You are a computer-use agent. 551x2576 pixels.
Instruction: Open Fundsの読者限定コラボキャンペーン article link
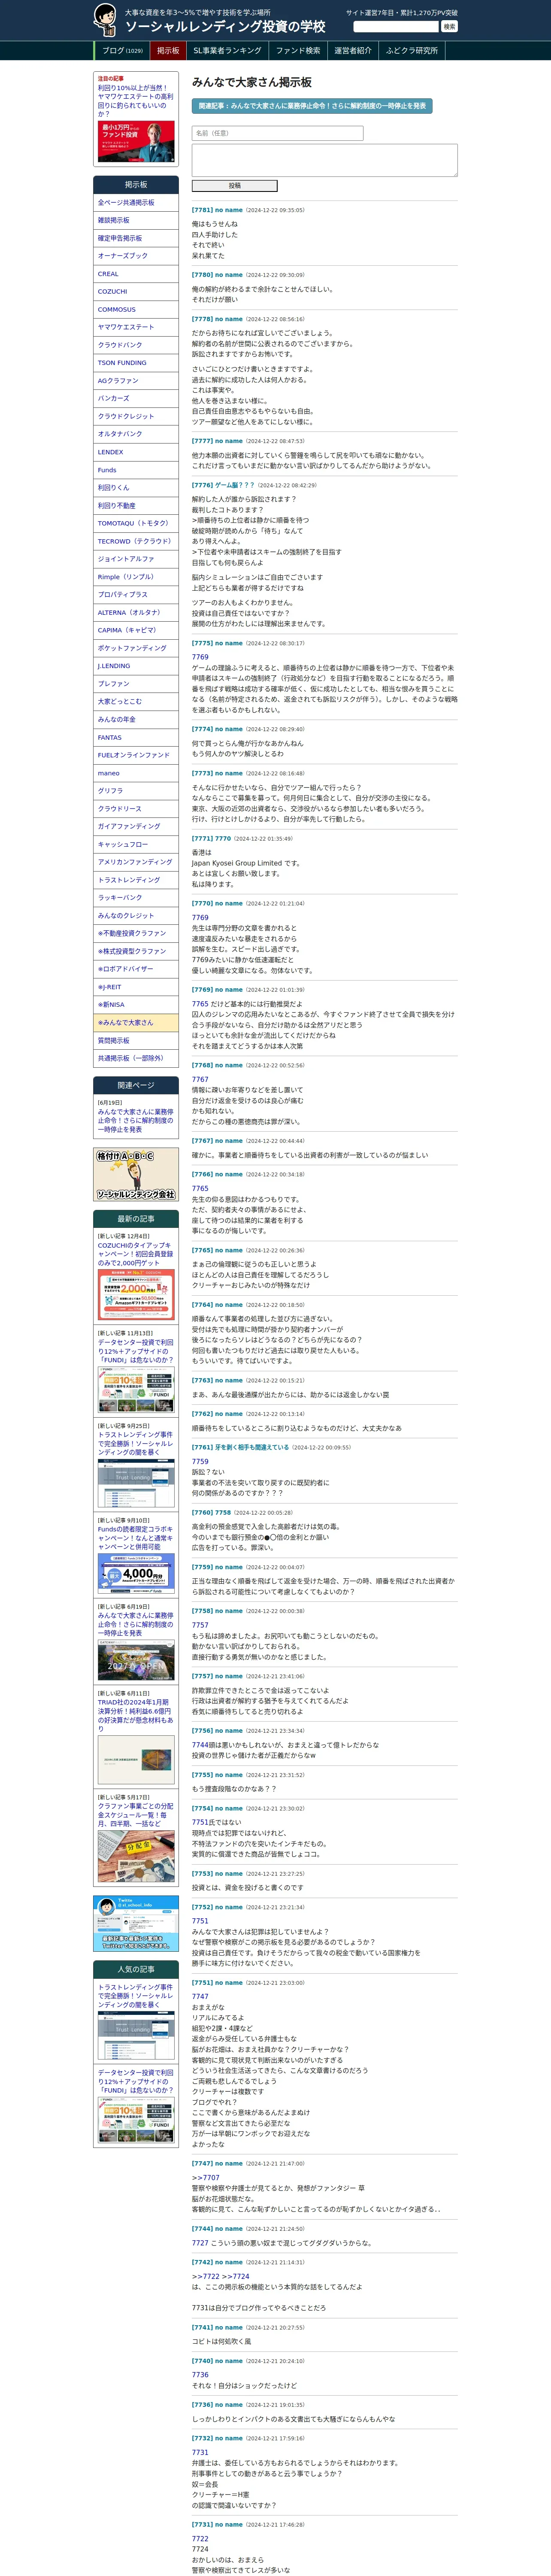pyautogui.click(x=136, y=1538)
